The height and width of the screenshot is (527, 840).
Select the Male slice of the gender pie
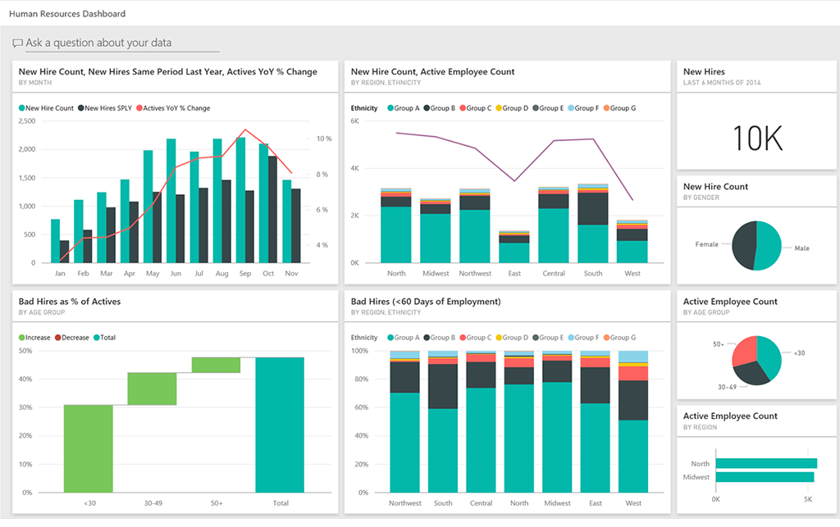pos(768,246)
